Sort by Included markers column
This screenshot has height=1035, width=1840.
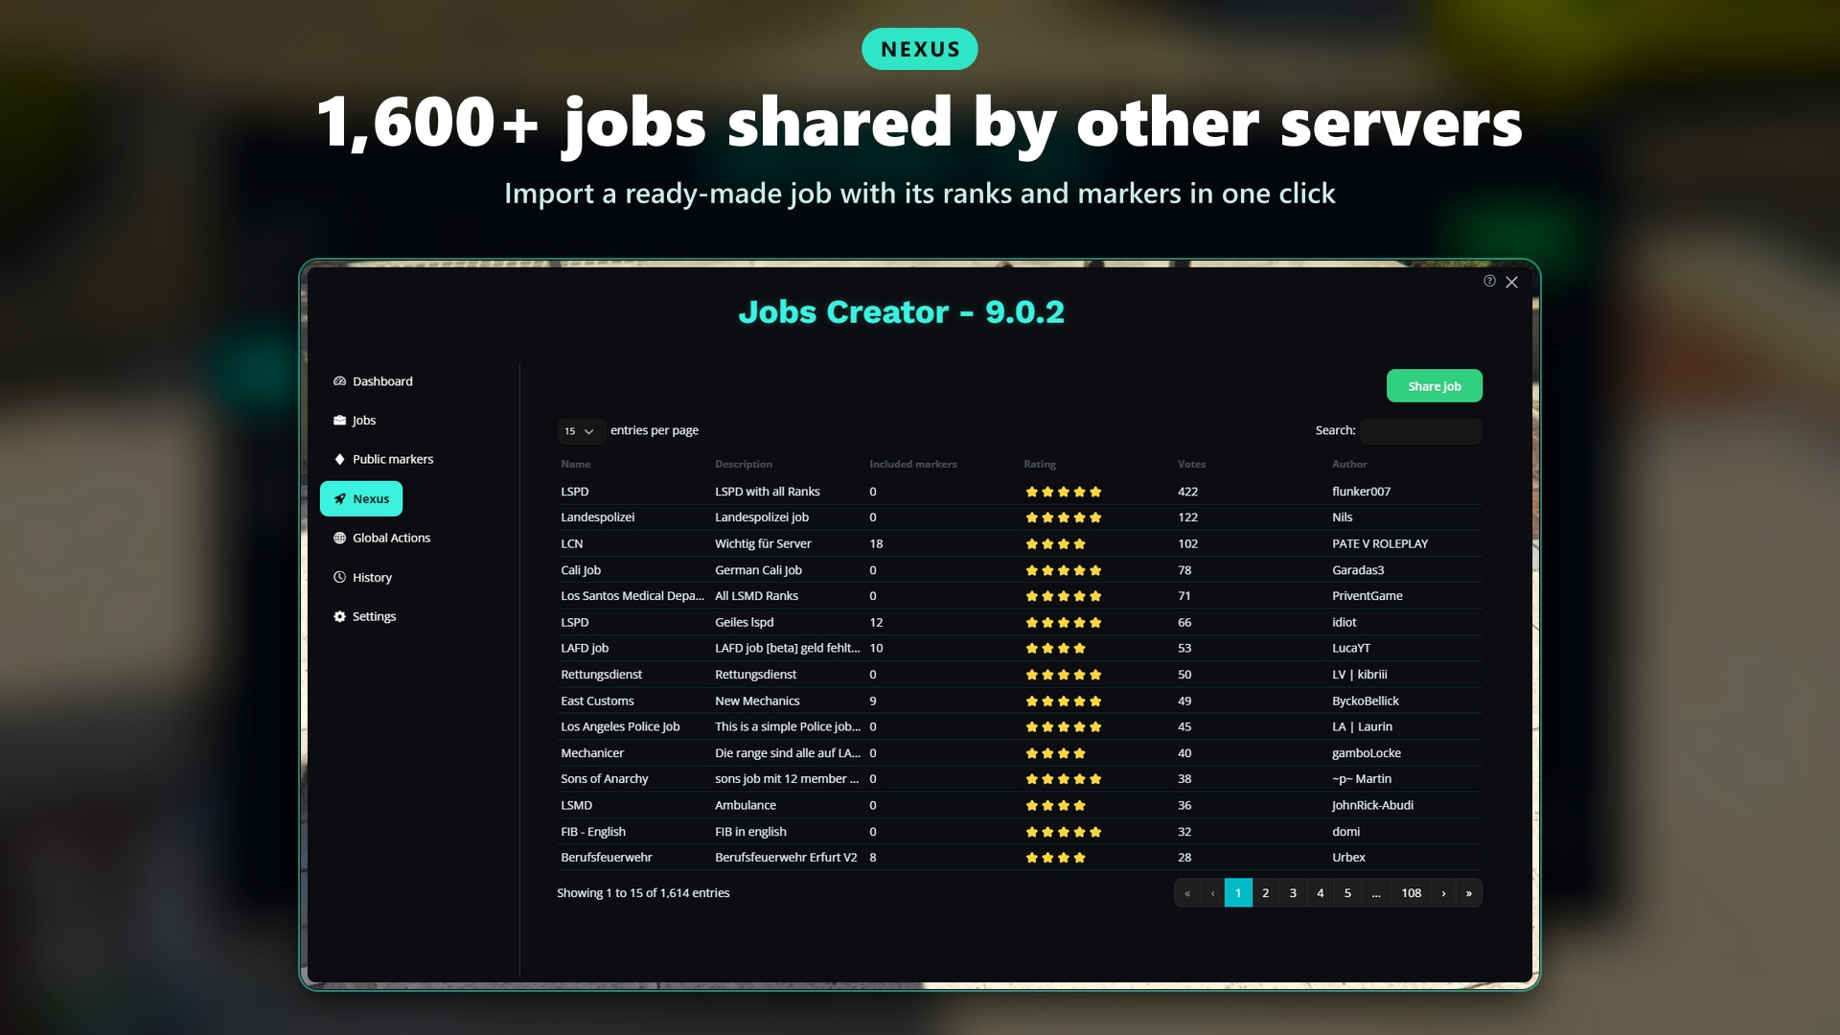[913, 464]
